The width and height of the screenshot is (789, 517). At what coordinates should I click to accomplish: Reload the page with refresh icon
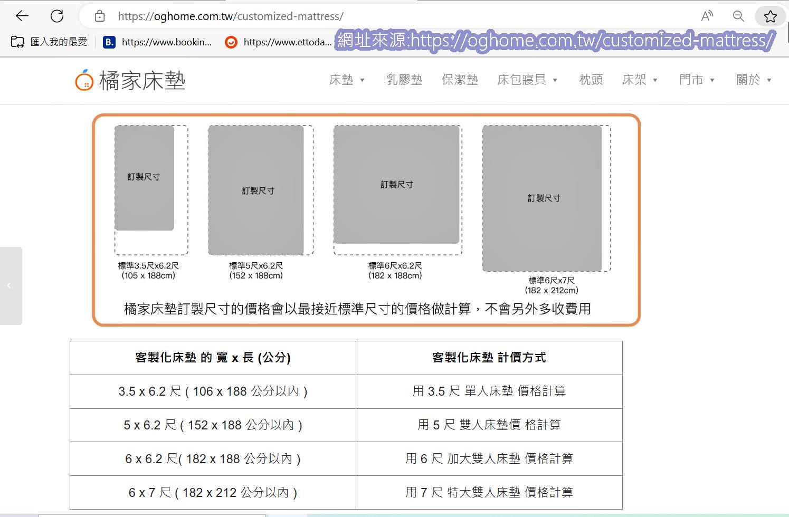57,16
